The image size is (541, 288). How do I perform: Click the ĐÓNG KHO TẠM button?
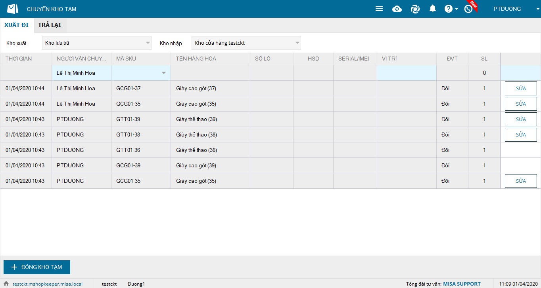pyautogui.click(x=37, y=267)
